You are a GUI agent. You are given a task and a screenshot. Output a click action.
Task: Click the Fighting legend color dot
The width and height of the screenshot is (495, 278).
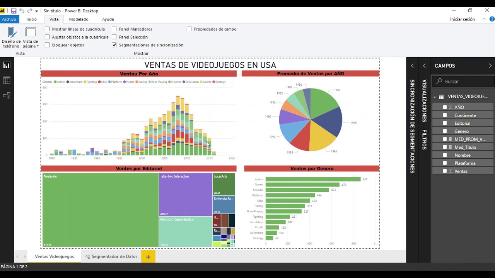[x=85, y=82]
